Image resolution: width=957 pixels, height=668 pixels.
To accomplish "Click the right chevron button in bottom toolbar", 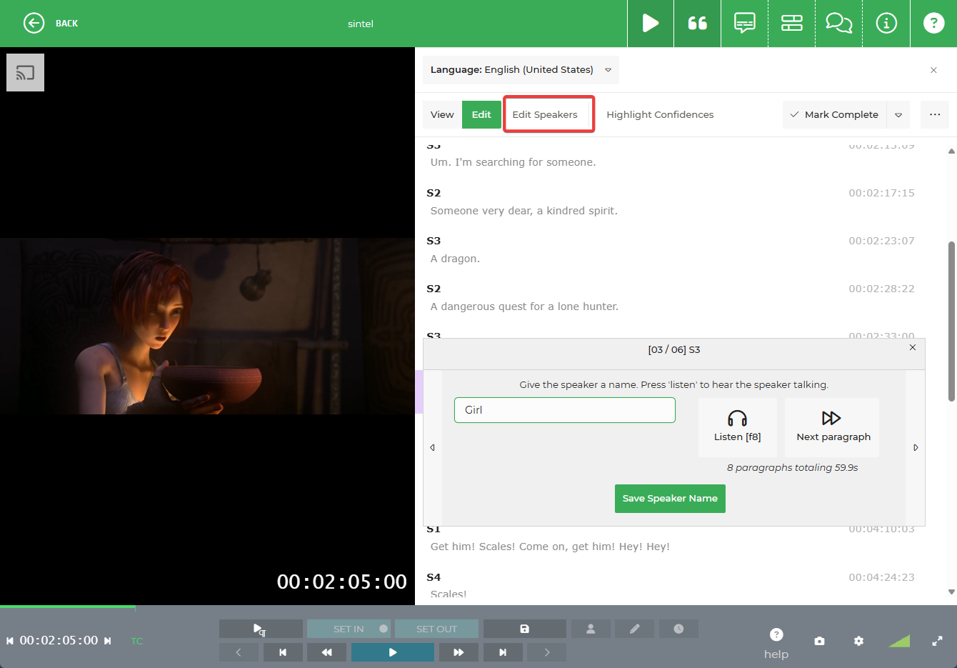I will click(546, 652).
